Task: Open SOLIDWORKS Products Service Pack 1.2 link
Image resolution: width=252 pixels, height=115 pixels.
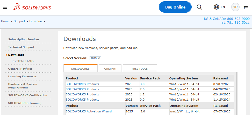Action: point(82,94)
